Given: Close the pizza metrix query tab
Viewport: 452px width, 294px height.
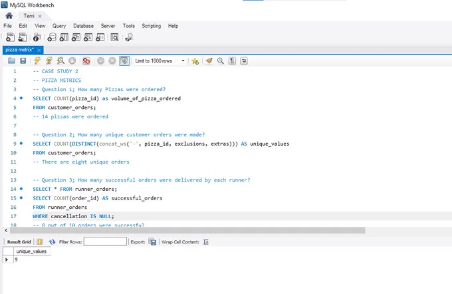Looking at the screenshot, I should pos(39,50).
